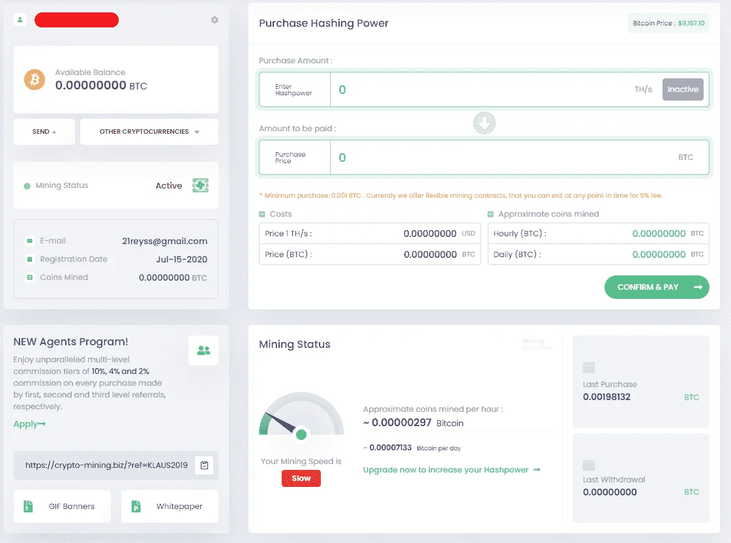The width and height of the screenshot is (731, 543).
Task: Click the Bitcoin Price badge
Action: [x=668, y=23]
